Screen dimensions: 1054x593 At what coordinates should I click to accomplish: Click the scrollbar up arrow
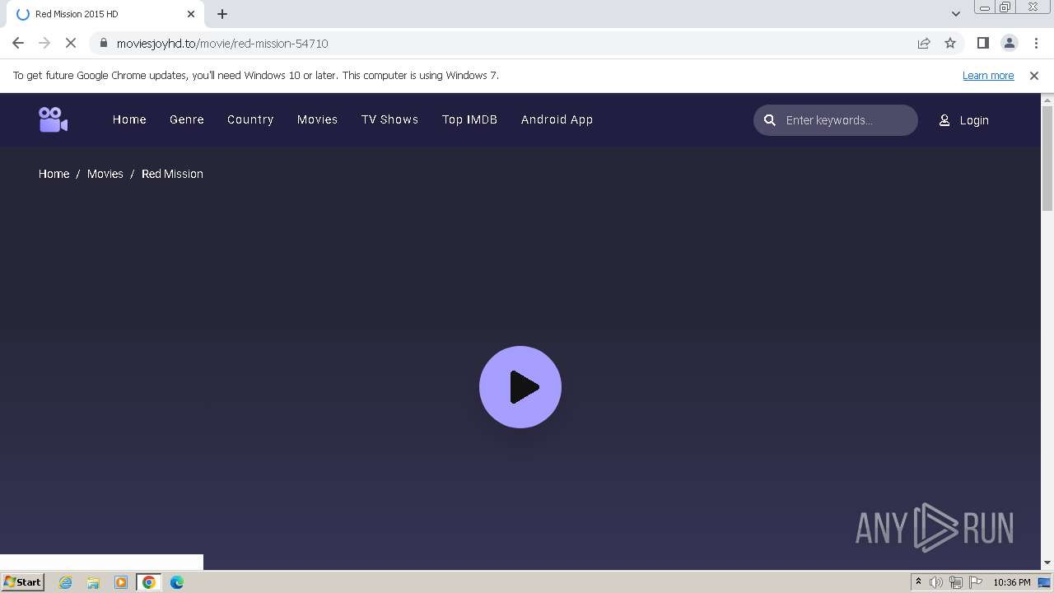pyautogui.click(x=1047, y=100)
